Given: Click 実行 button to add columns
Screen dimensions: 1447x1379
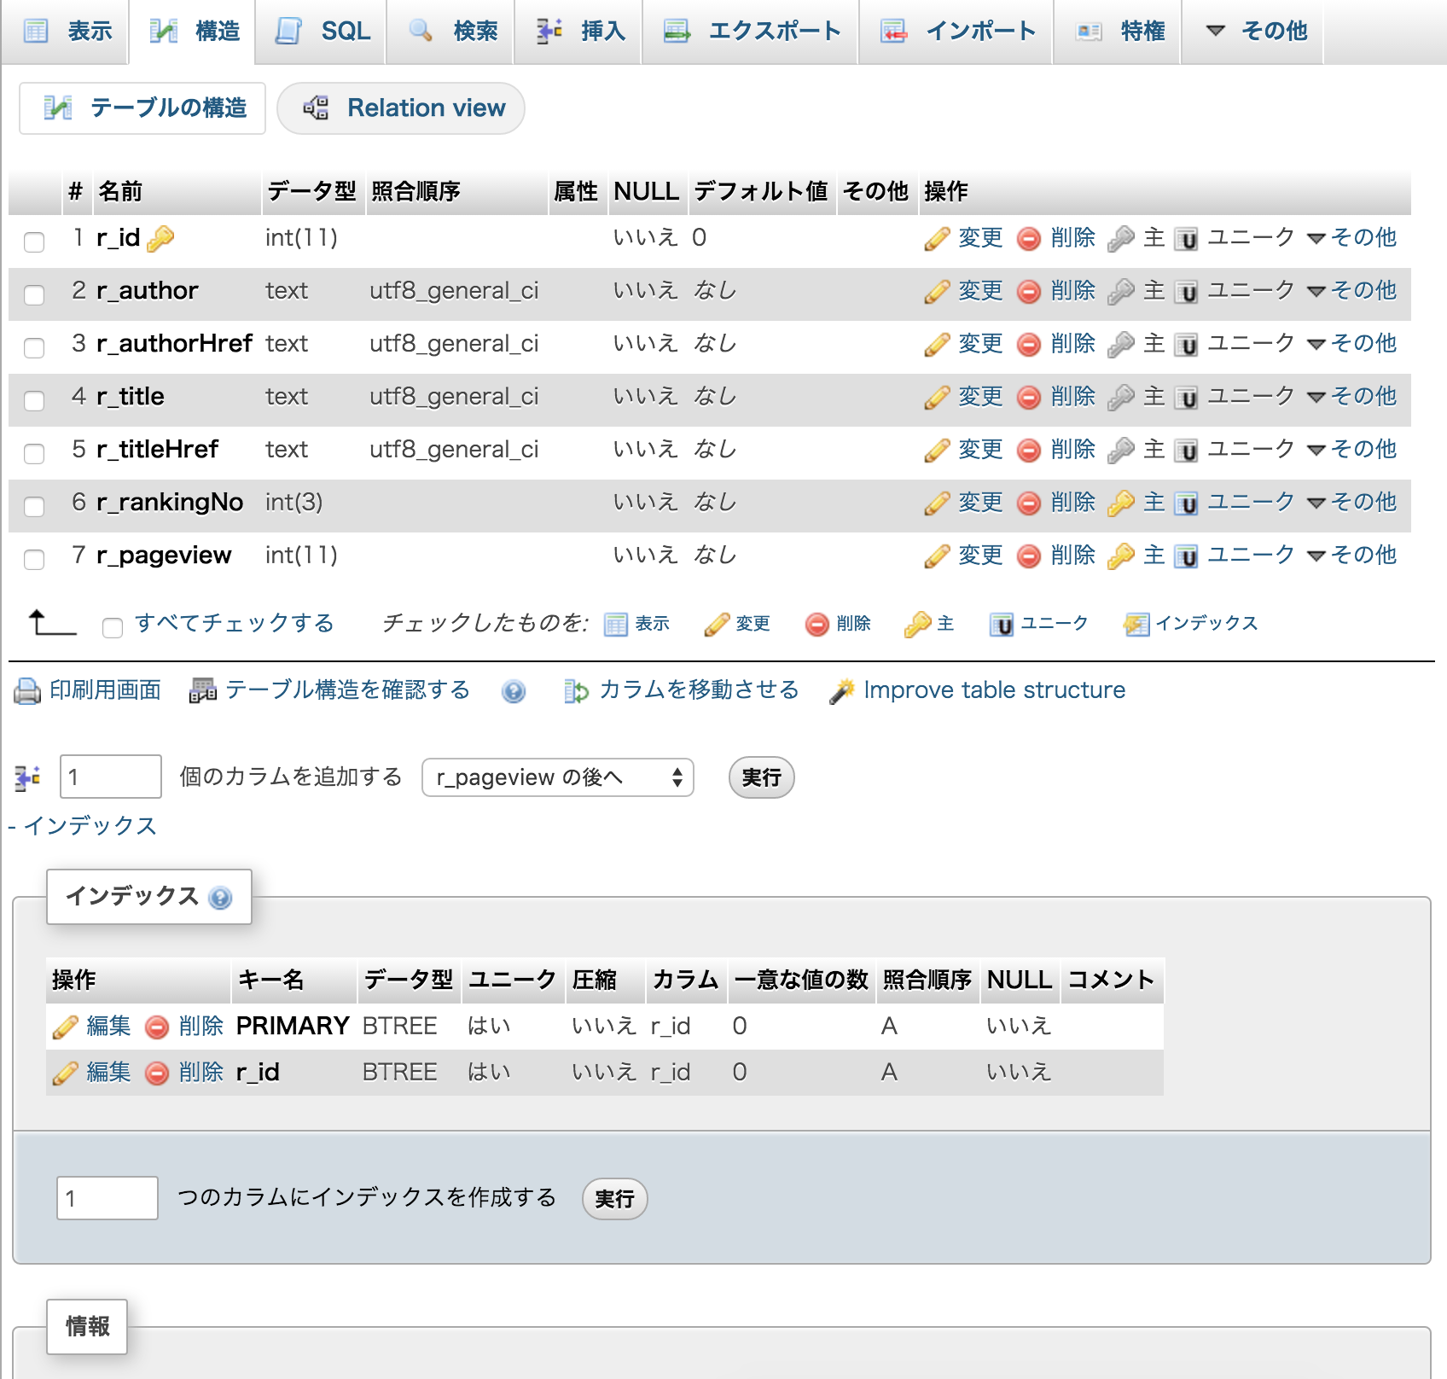Looking at the screenshot, I should (761, 777).
